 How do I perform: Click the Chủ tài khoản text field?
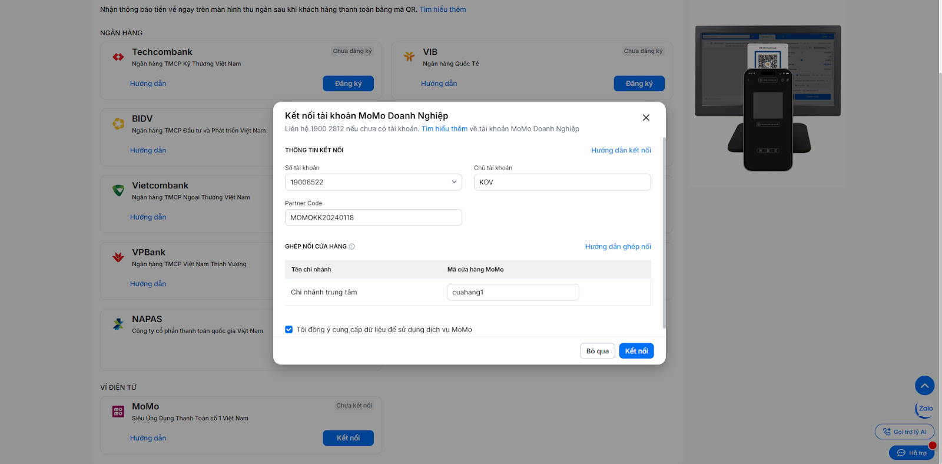click(x=562, y=183)
